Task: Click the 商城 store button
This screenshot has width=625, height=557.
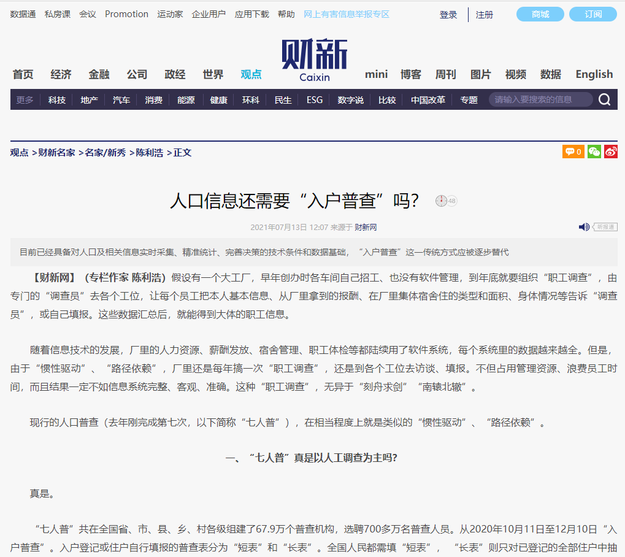Action: (x=540, y=14)
